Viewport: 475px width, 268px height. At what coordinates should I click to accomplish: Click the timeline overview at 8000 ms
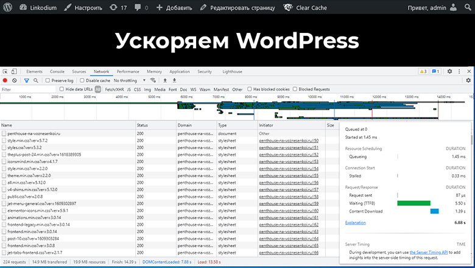point(251,97)
